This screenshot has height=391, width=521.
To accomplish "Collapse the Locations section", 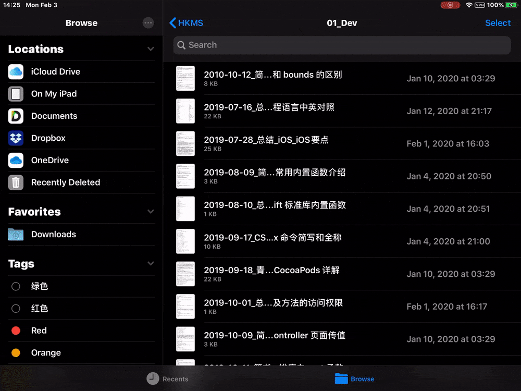I will [x=151, y=48].
